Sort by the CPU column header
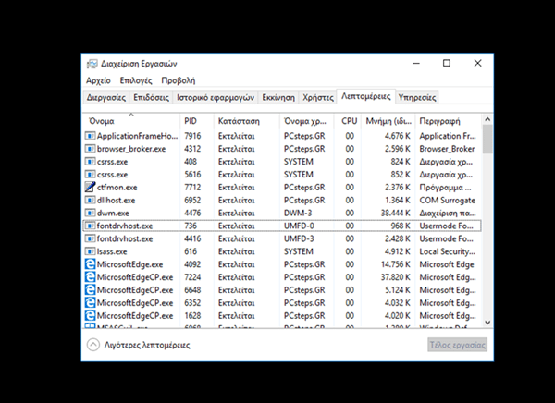Screen dimensions: 555x403 click(347, 121)
